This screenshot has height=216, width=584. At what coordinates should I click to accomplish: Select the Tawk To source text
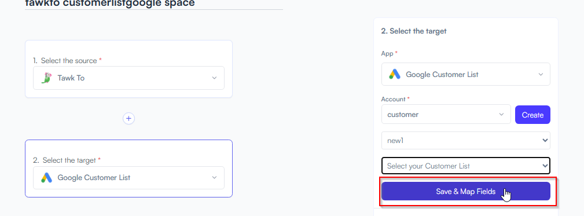pos(71,78)
